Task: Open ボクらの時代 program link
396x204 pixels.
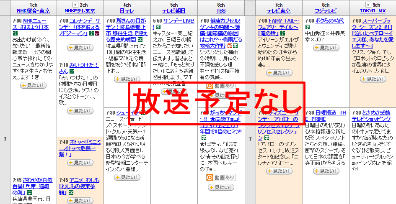Action: tap(329, 20)
